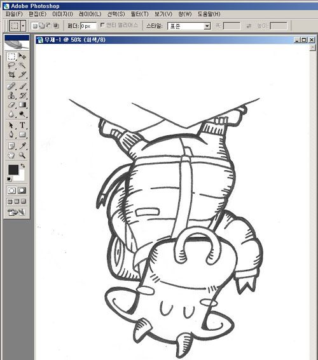Select the Eraser tool
The image size is (318, 360).
tap(11, 105)
